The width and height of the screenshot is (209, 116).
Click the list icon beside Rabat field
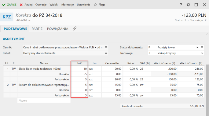pos(106,53)
